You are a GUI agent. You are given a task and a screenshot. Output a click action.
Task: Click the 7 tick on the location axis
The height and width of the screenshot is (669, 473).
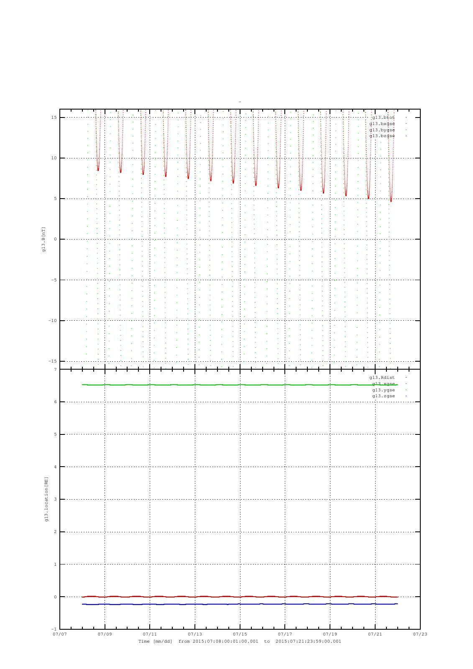(55, 370)
